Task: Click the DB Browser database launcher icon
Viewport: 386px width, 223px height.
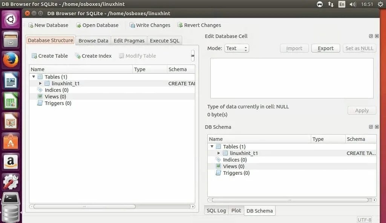Action: pos(11,214)
